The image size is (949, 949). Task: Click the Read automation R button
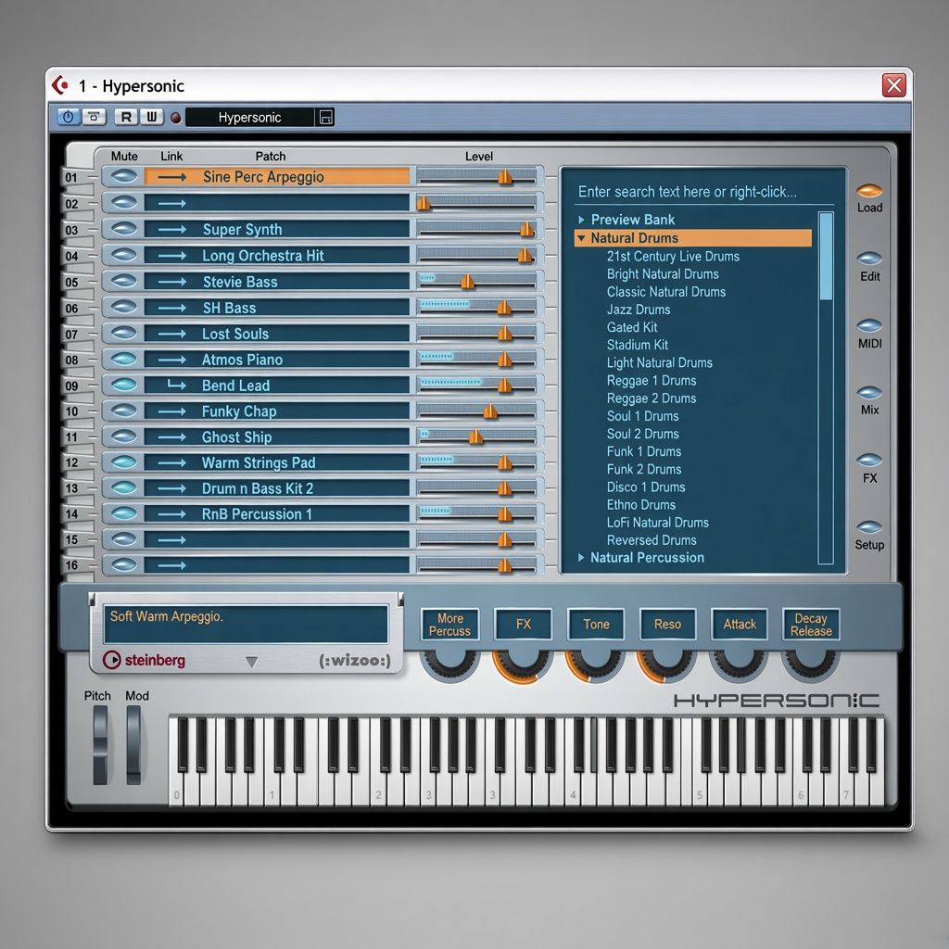point(126,117)
